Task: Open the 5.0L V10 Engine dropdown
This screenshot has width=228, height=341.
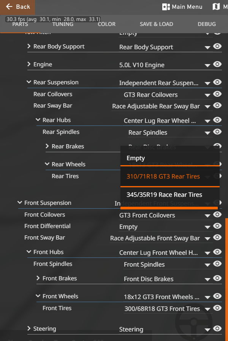Action: [165, 65]
